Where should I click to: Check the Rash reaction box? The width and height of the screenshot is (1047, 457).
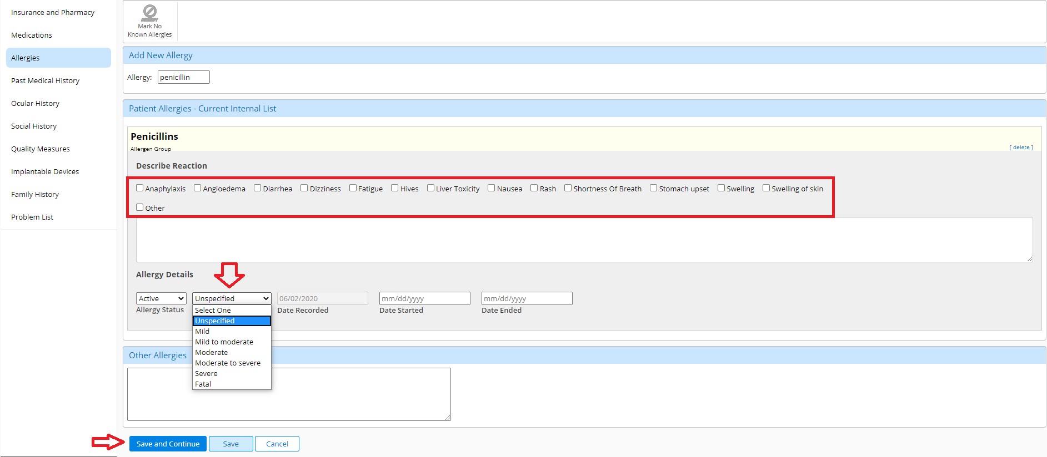point(534,188)
